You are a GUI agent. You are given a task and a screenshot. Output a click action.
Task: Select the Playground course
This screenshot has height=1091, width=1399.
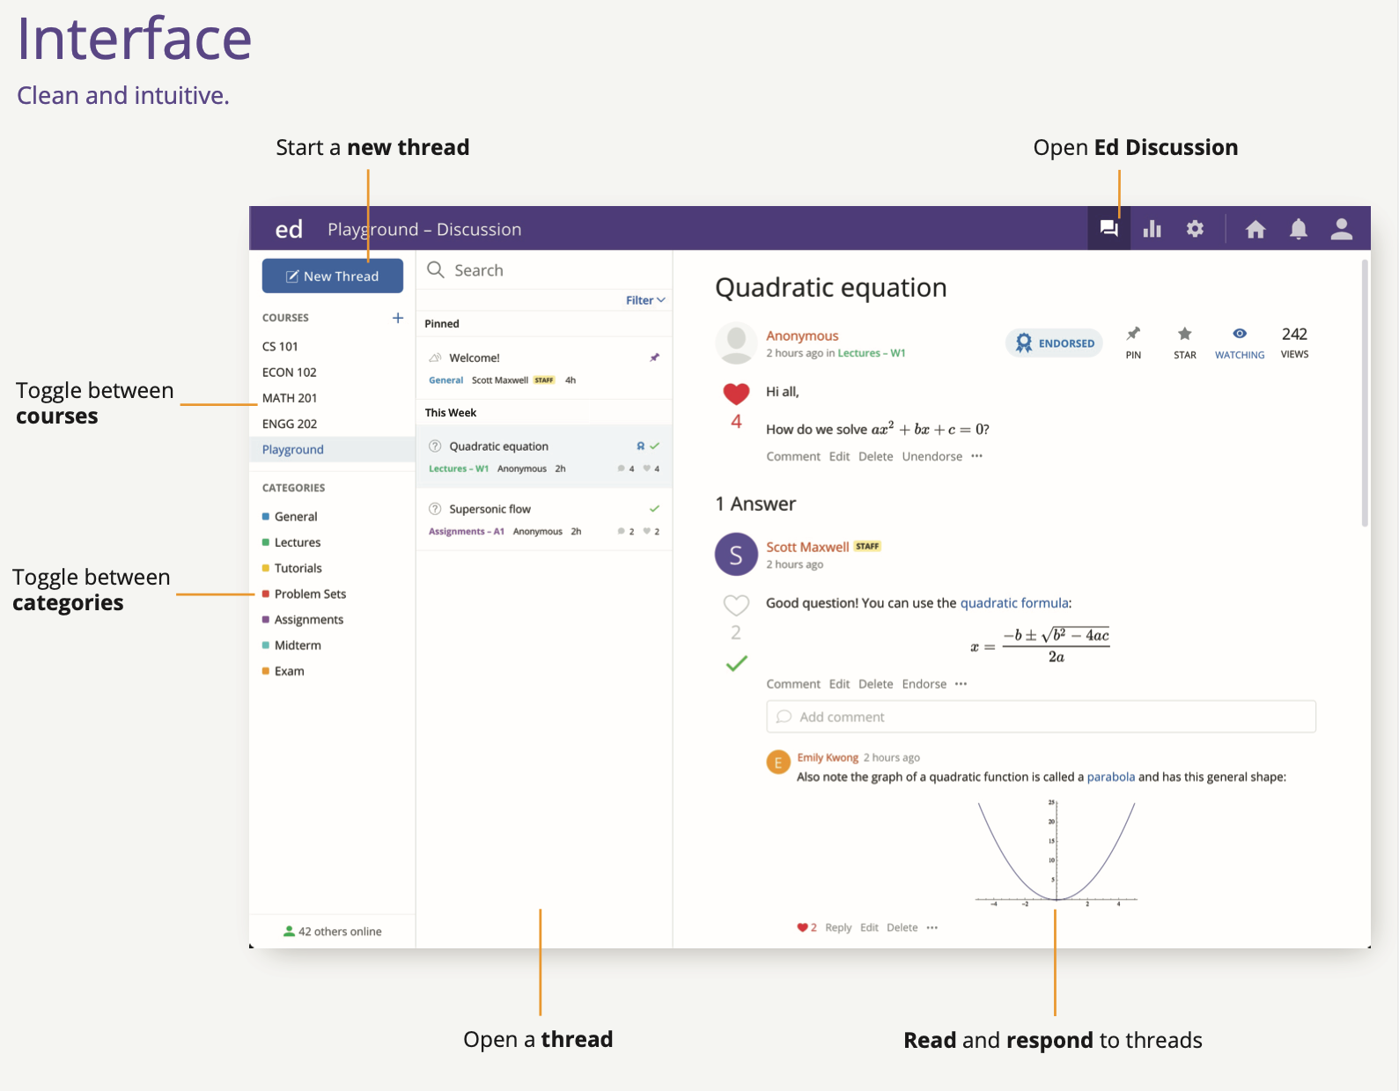click(x=333, y=449)
